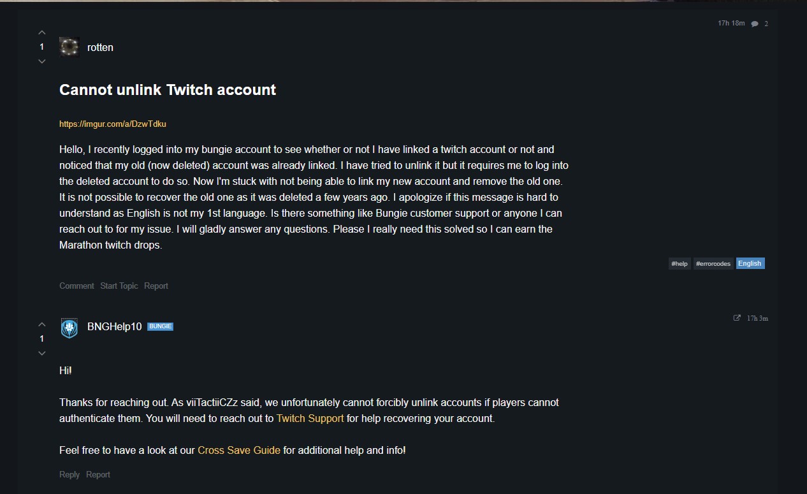Downvote BNGHelp10's reply
This screenshot has width=807, height=494.
click(x=42, y=353)
